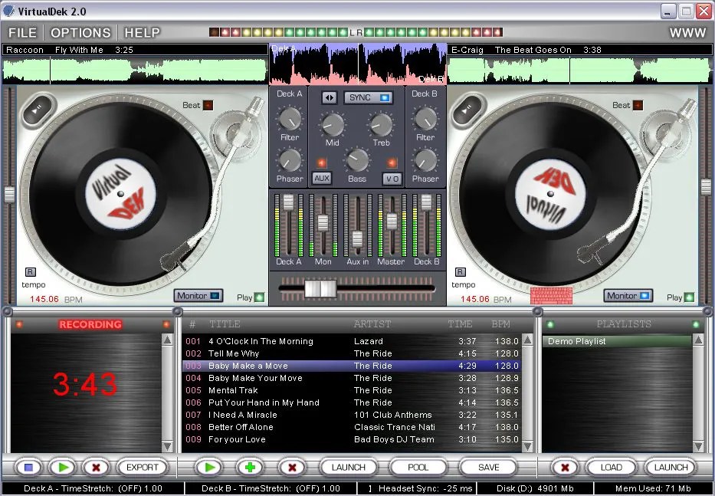The width and height of the screenshot is (715, 496).
Task: Play back the recorded session
Action: coord(62,467)
